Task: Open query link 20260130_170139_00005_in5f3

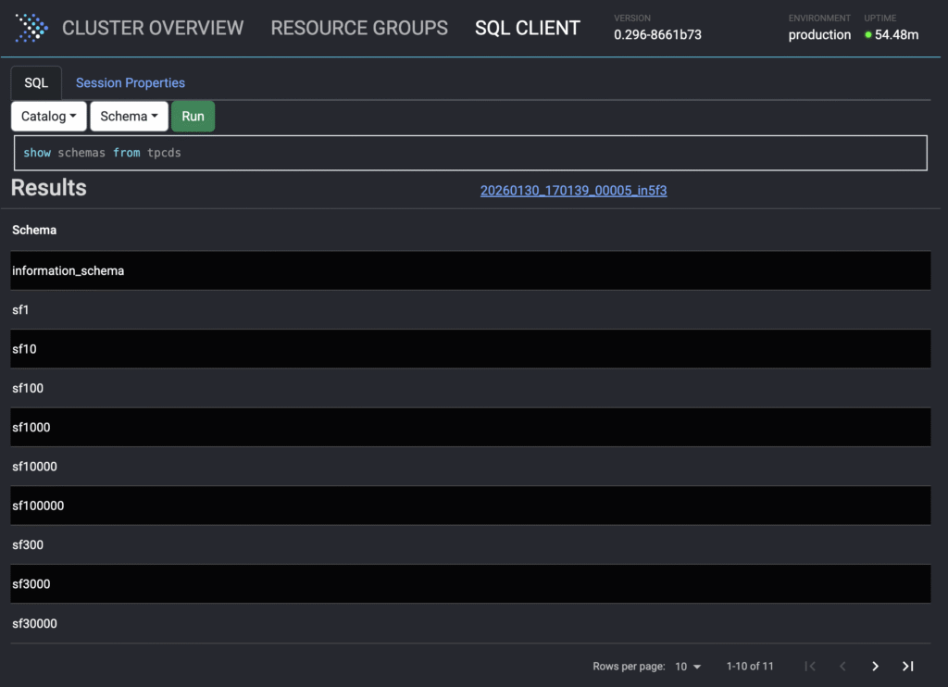Action: (573, 191)
